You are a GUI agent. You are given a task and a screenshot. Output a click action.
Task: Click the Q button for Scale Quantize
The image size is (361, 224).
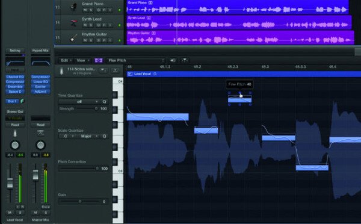point(104,136)
